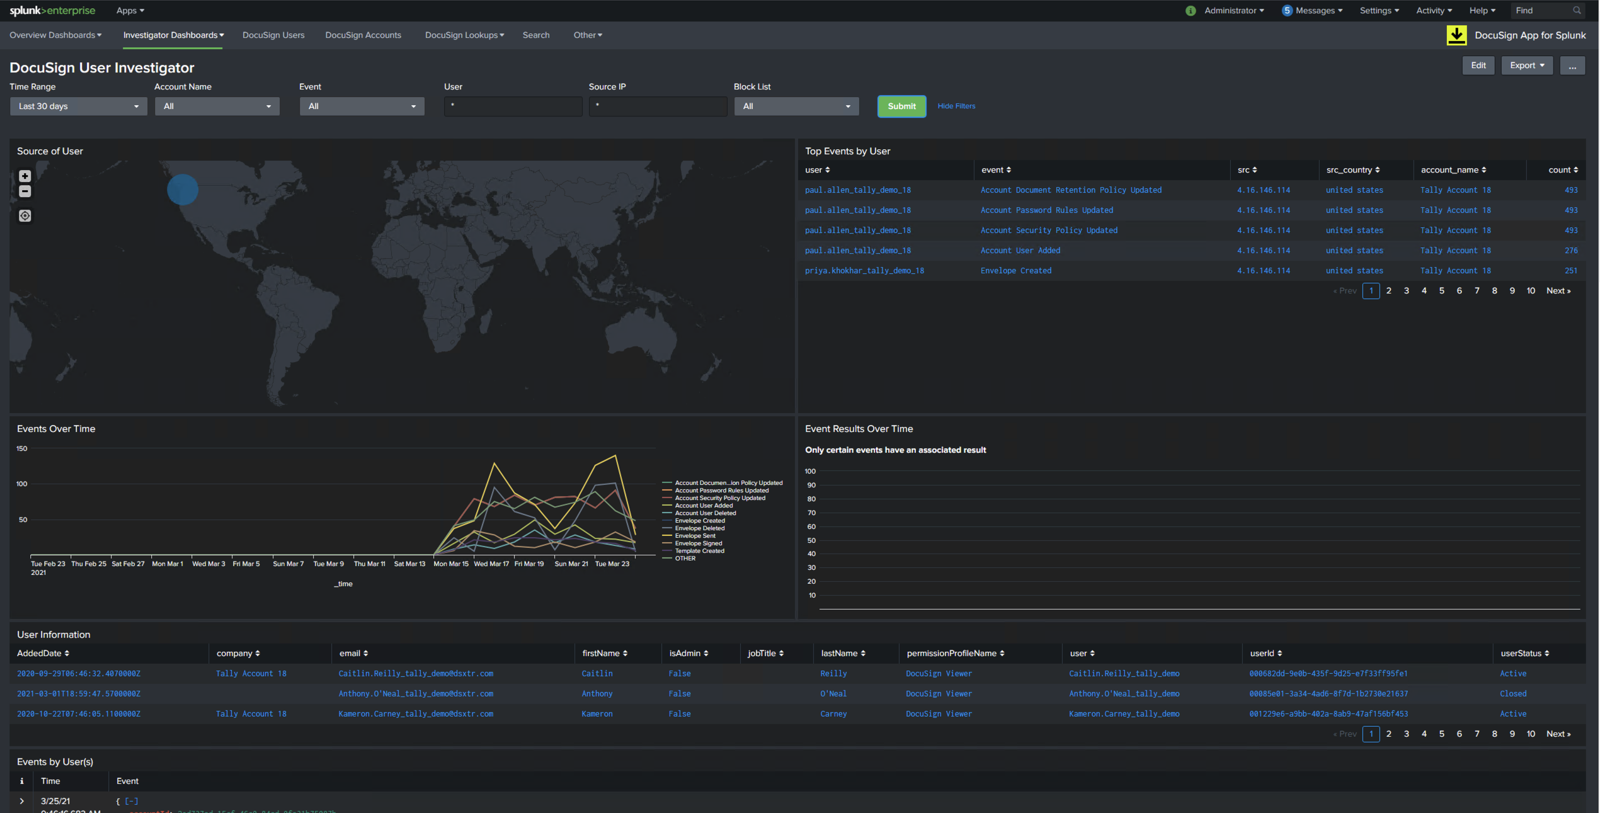Zoom in on the Source of User map
Screen dimensions: 1600x813
pos(25,176)
